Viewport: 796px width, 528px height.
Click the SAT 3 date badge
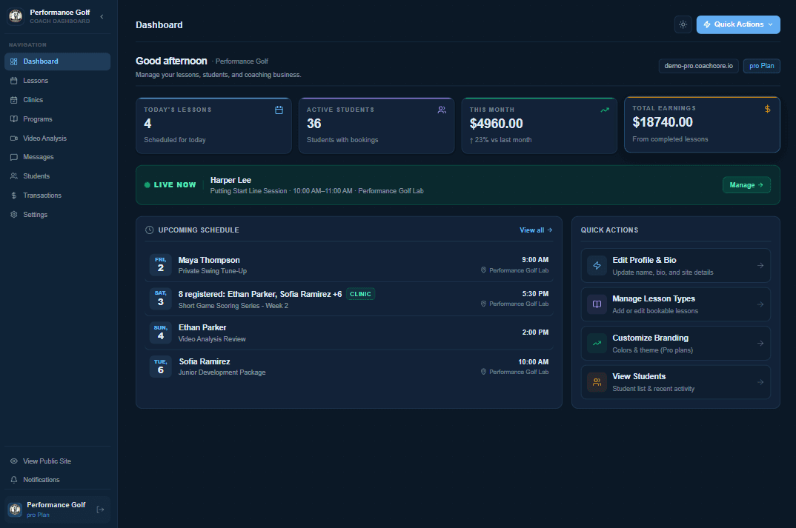[160, 298]
